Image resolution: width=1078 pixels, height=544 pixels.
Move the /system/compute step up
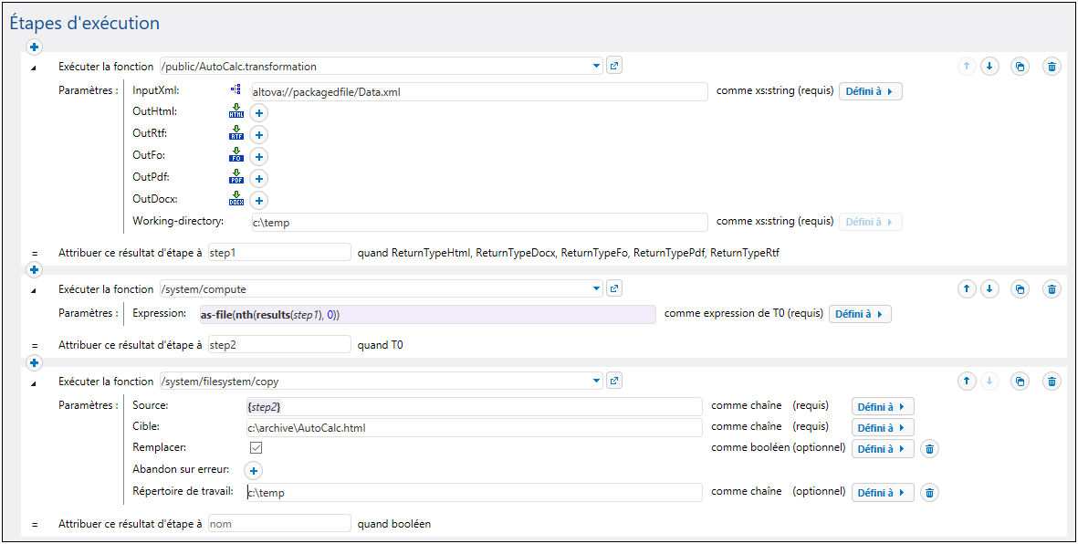pyautogui.click(x=967, y=289)
